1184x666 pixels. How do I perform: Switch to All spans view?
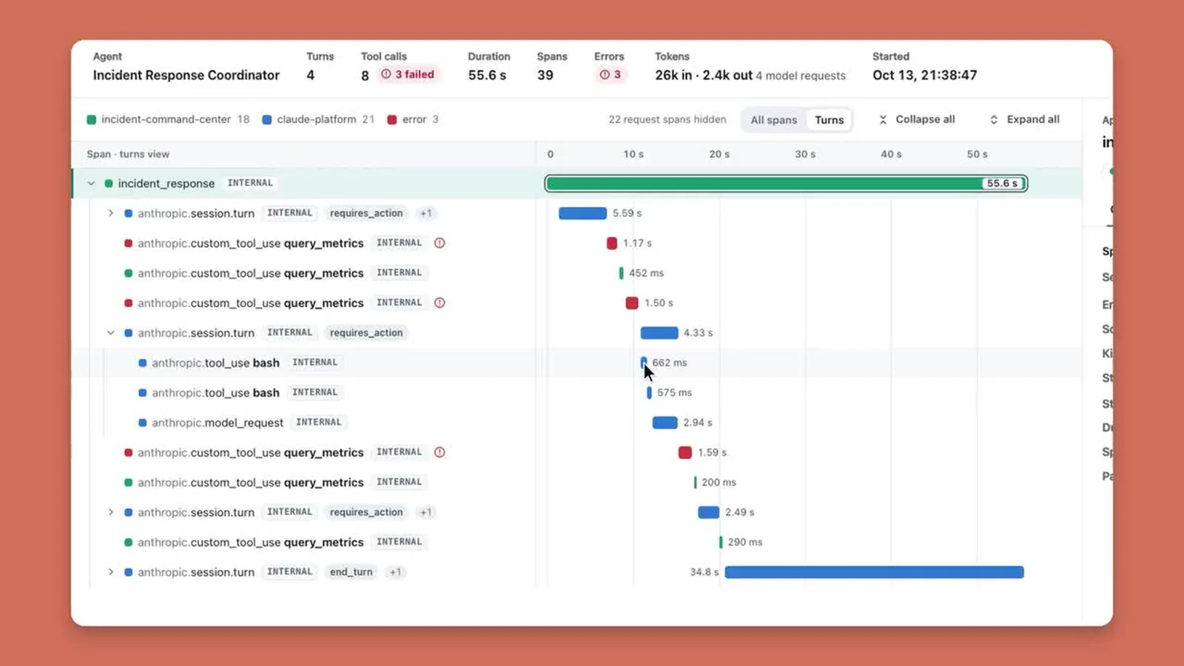[x=773, y=120]
